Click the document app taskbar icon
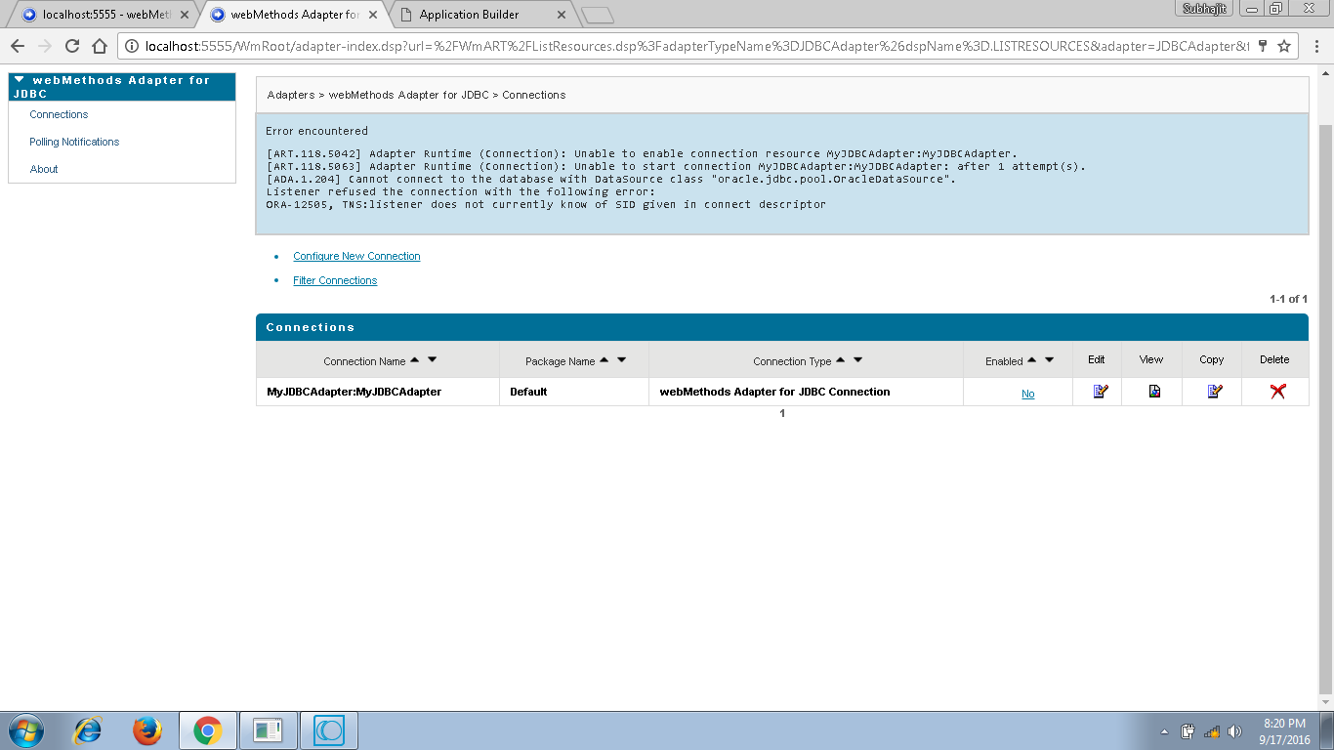 (267, 730)
